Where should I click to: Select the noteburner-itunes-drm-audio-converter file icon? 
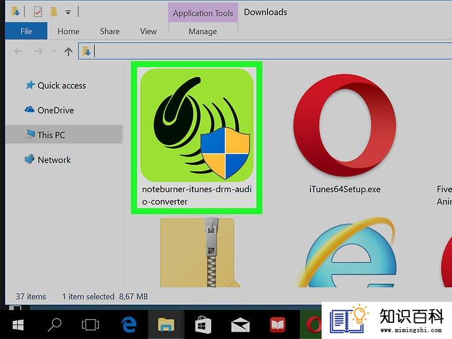click(197, 125)
